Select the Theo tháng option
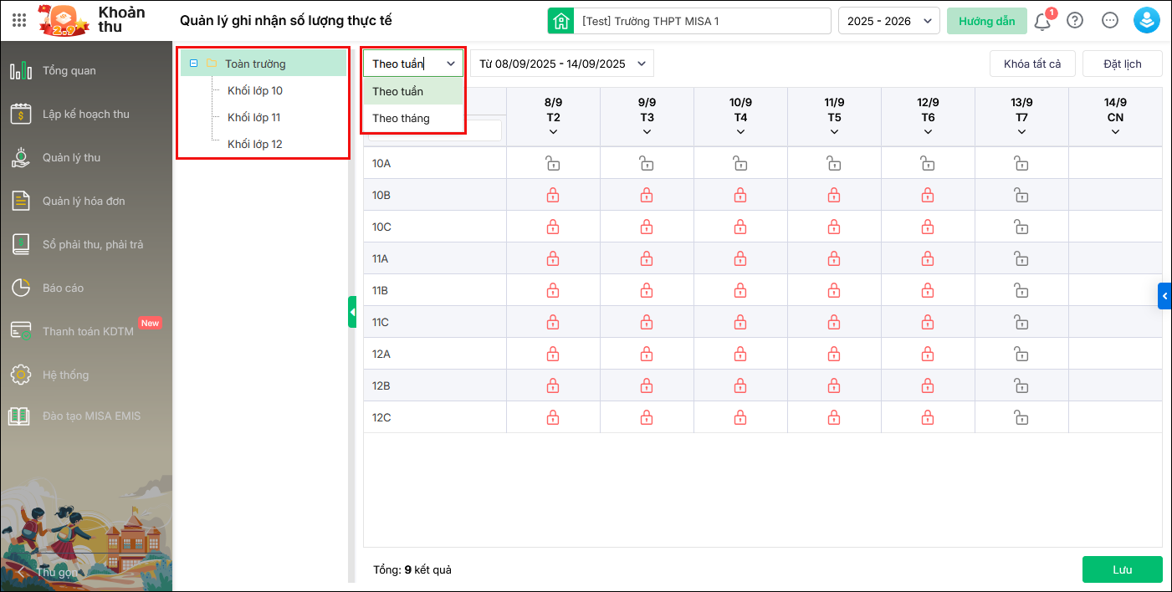This screenshot has width=1172, height=592. click(x=402, y=119)
